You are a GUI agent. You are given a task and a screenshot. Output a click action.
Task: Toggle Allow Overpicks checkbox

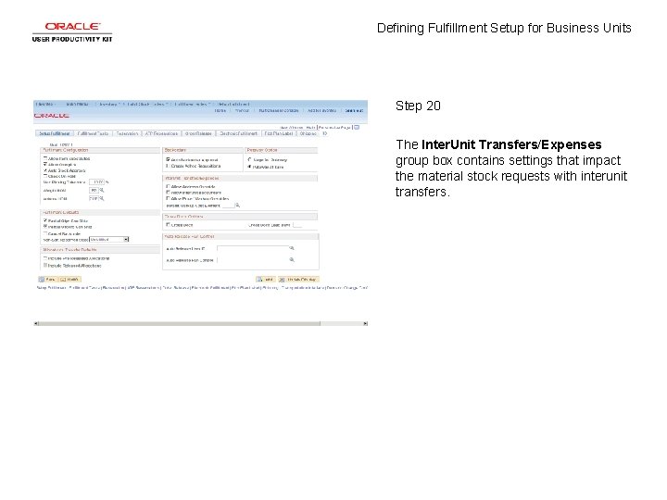coord(45,164)
